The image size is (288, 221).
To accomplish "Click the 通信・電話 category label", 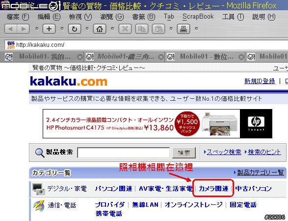I will pyautogui.click(x=62, y=205).
